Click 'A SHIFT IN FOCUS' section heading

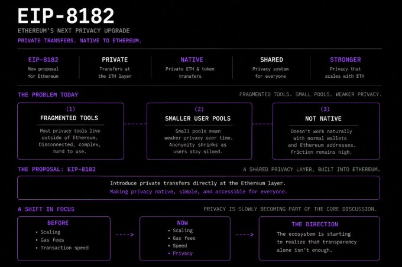[x=46, y=209]
